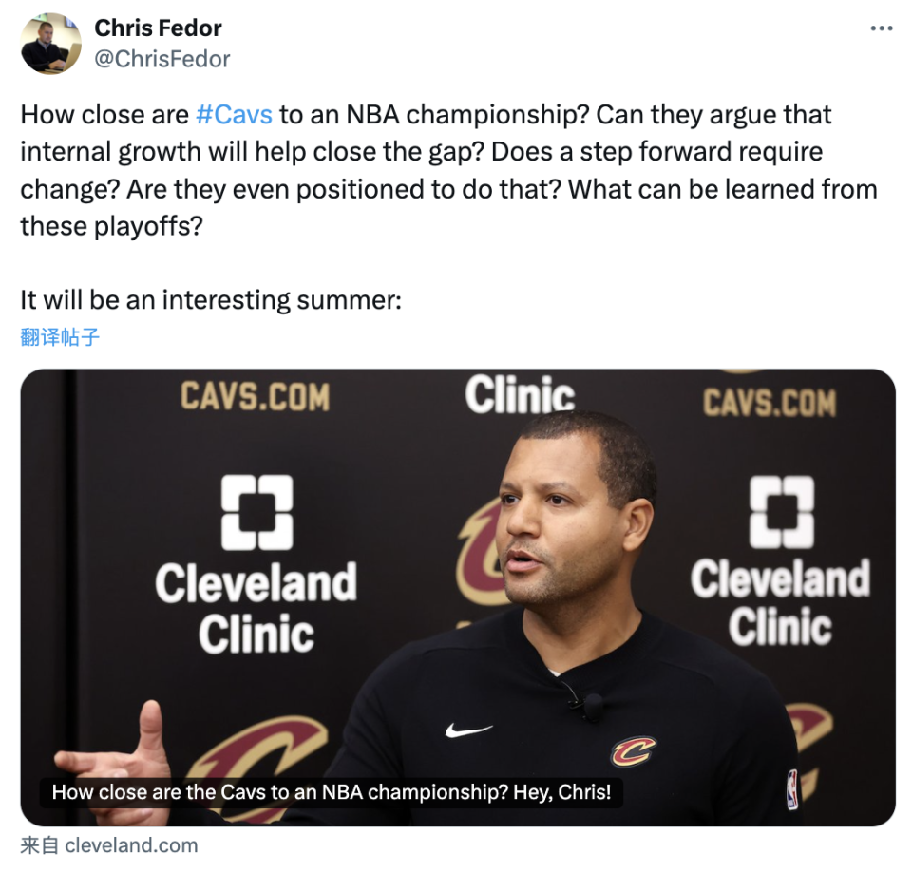Click the "It will be an interesting summer:" line
This screenshot has width=912, height=872.
pos(211,300)
